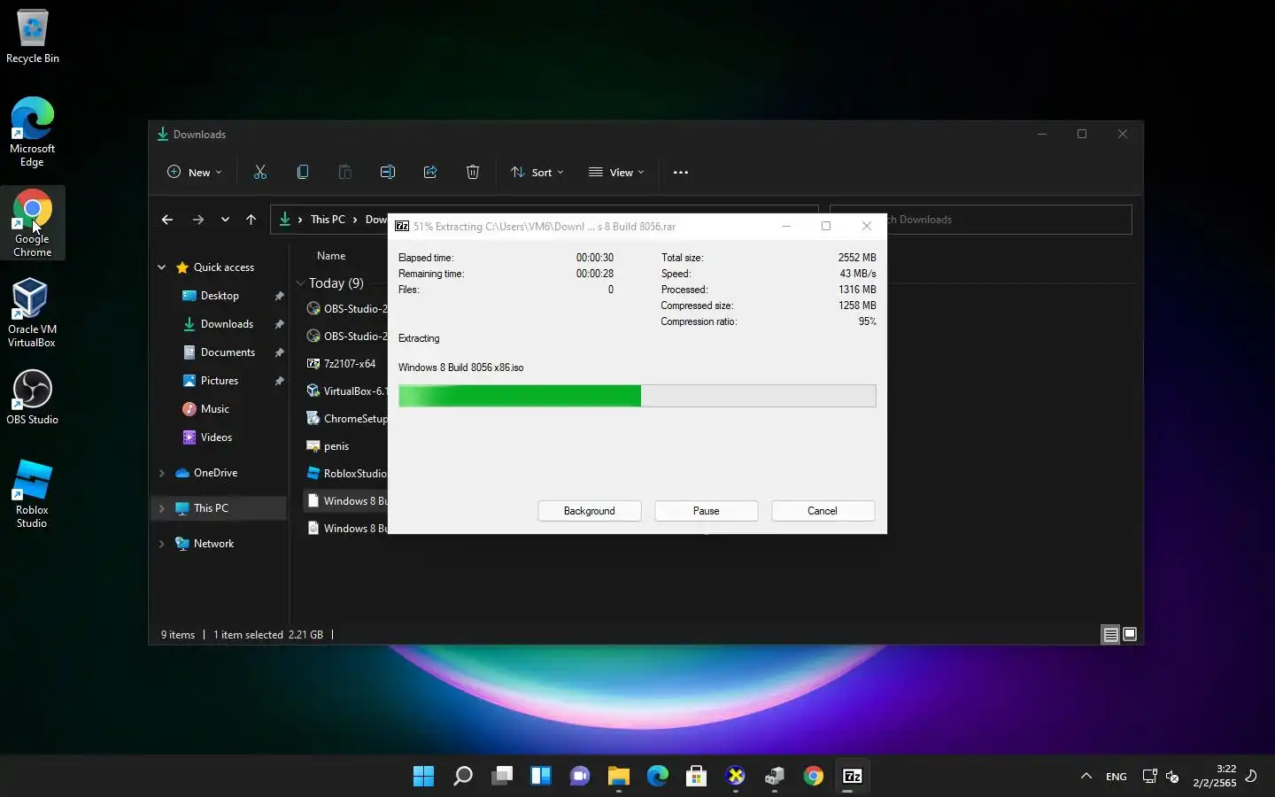Viewport: 1275px width, 797px height.
Task: Go up one folder level arrow
Action: point(251,220)
